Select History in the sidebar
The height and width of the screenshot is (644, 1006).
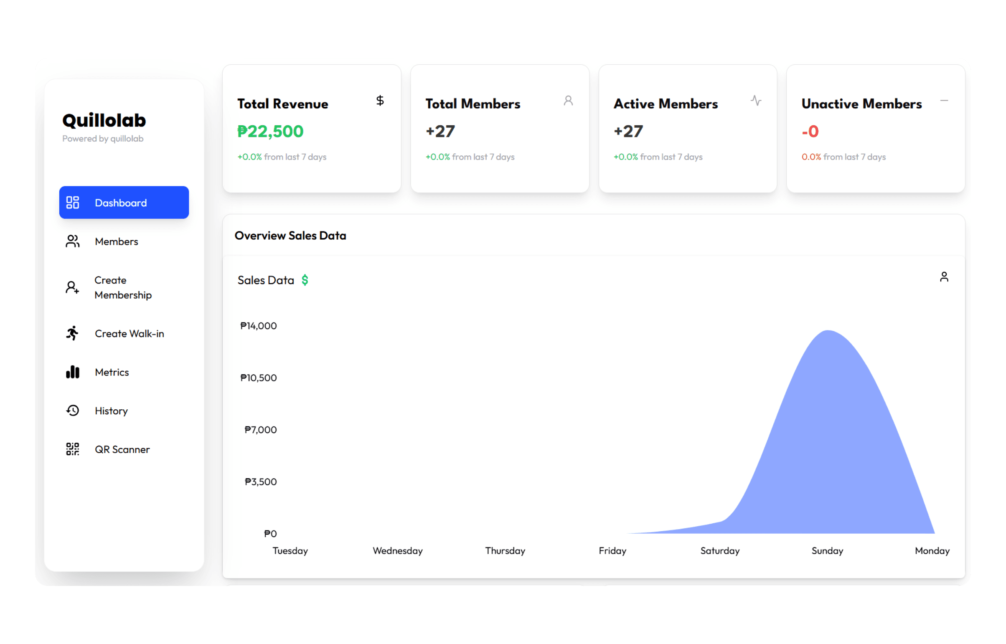111,410
